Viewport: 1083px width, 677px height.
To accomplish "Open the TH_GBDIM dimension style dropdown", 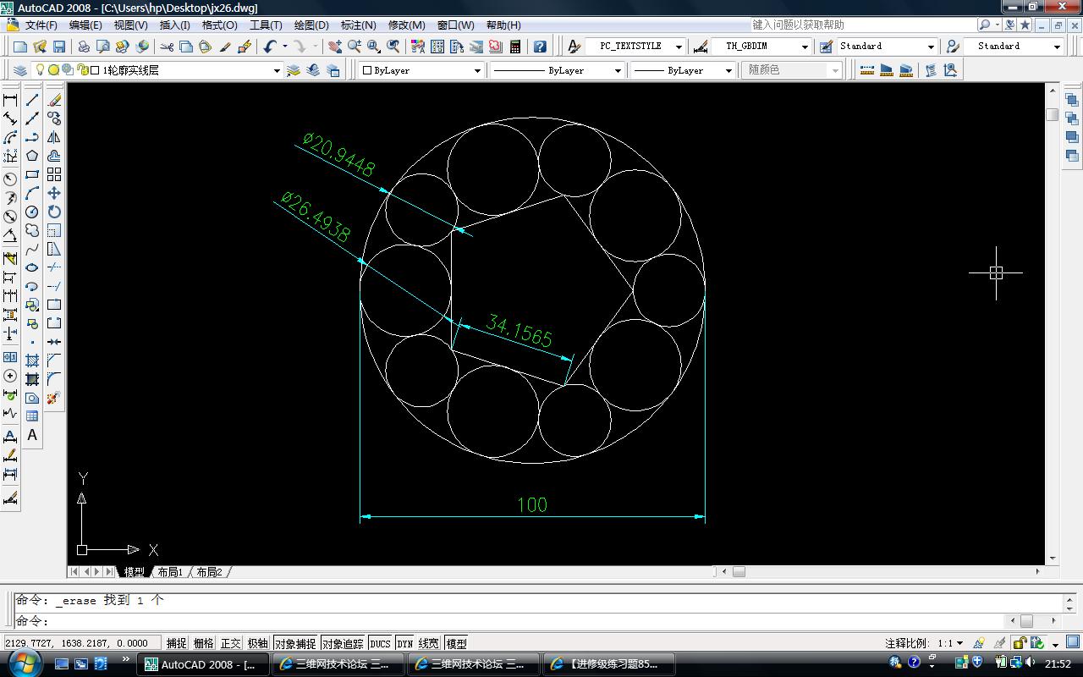I will 804,47.
